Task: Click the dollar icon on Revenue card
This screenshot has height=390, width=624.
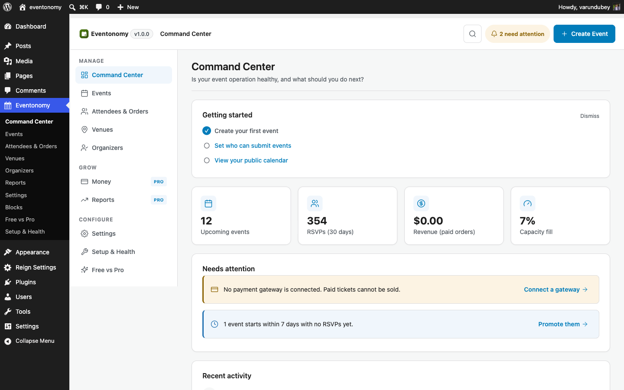Action: tap(421, 203)
